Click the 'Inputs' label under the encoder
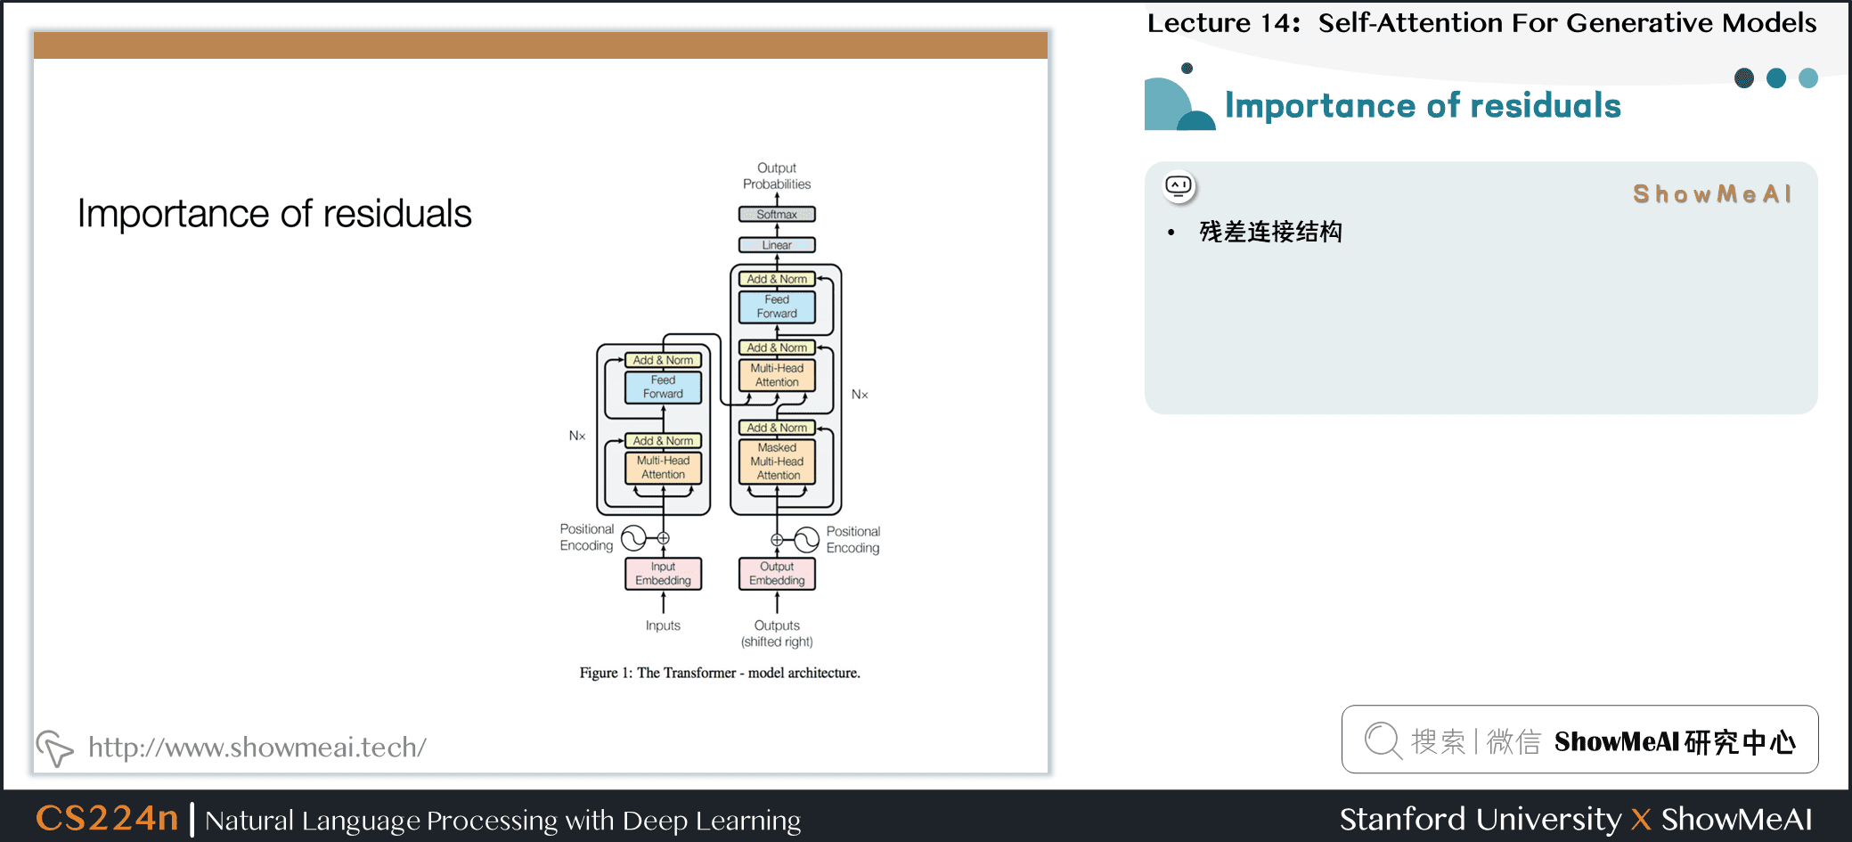 663,625
